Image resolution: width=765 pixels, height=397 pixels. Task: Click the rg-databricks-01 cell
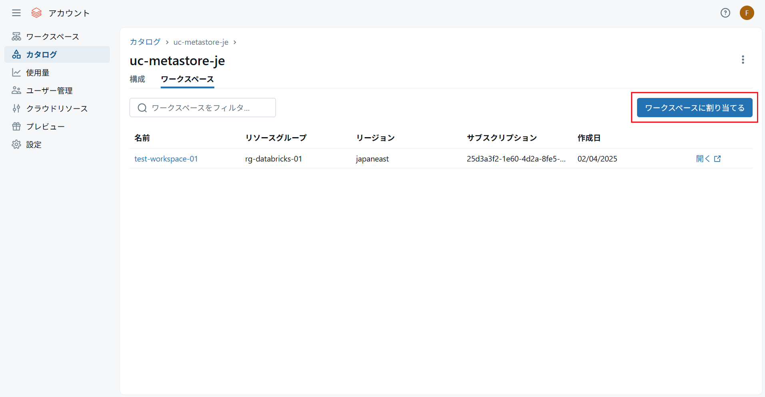pos(274,159)
